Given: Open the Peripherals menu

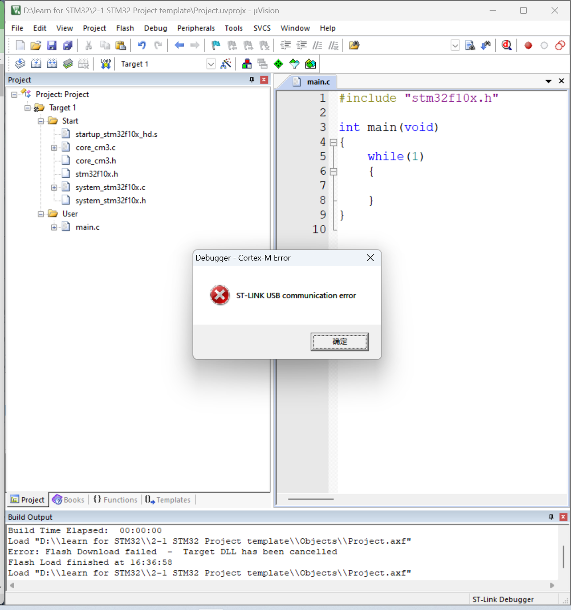Looking at the screenshot, I should pyautogui.click(x=196, y=28).
